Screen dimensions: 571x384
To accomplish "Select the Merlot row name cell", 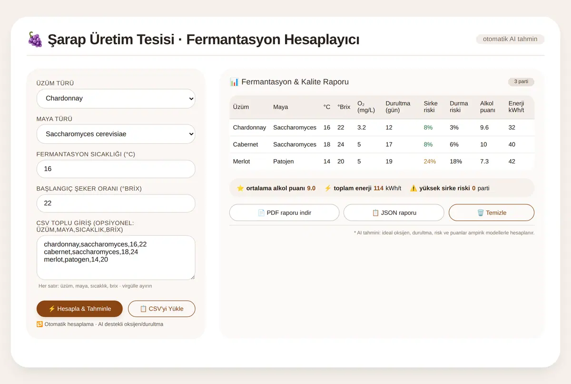I will (241, 162).
